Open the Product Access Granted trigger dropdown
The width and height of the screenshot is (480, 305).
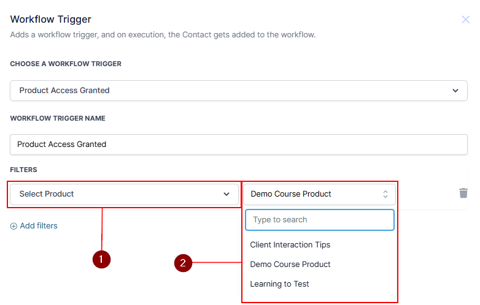(x=238, y=91)
